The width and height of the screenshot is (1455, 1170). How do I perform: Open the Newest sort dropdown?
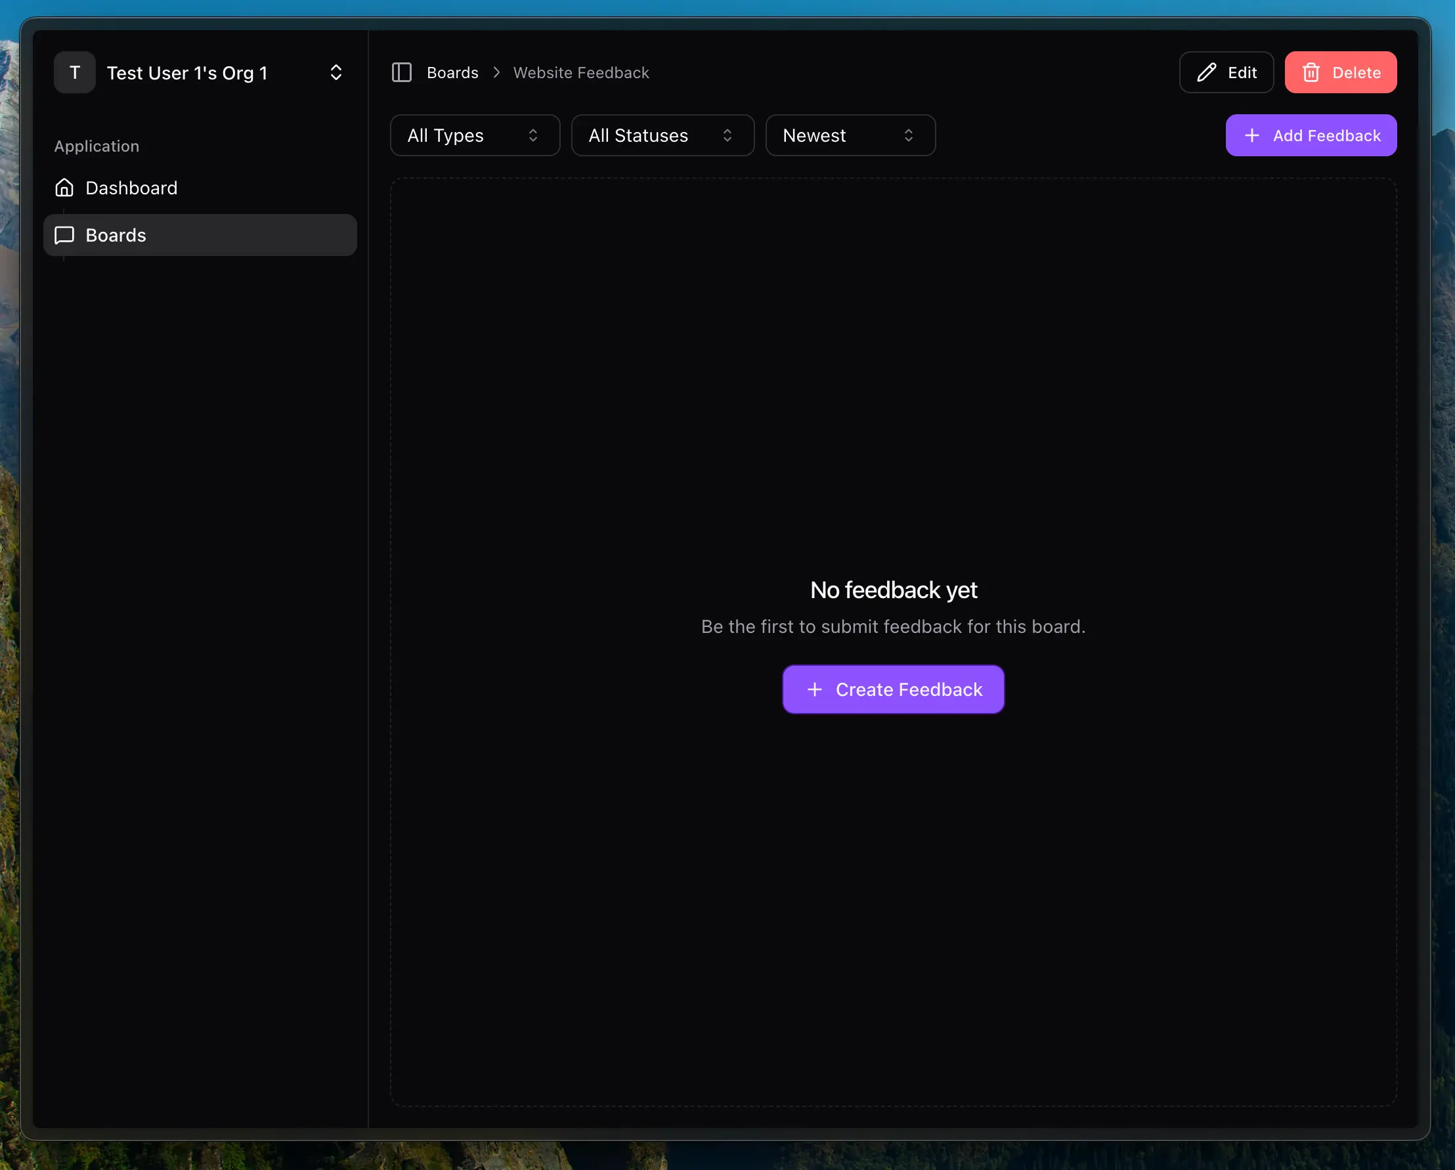(850, 136)
